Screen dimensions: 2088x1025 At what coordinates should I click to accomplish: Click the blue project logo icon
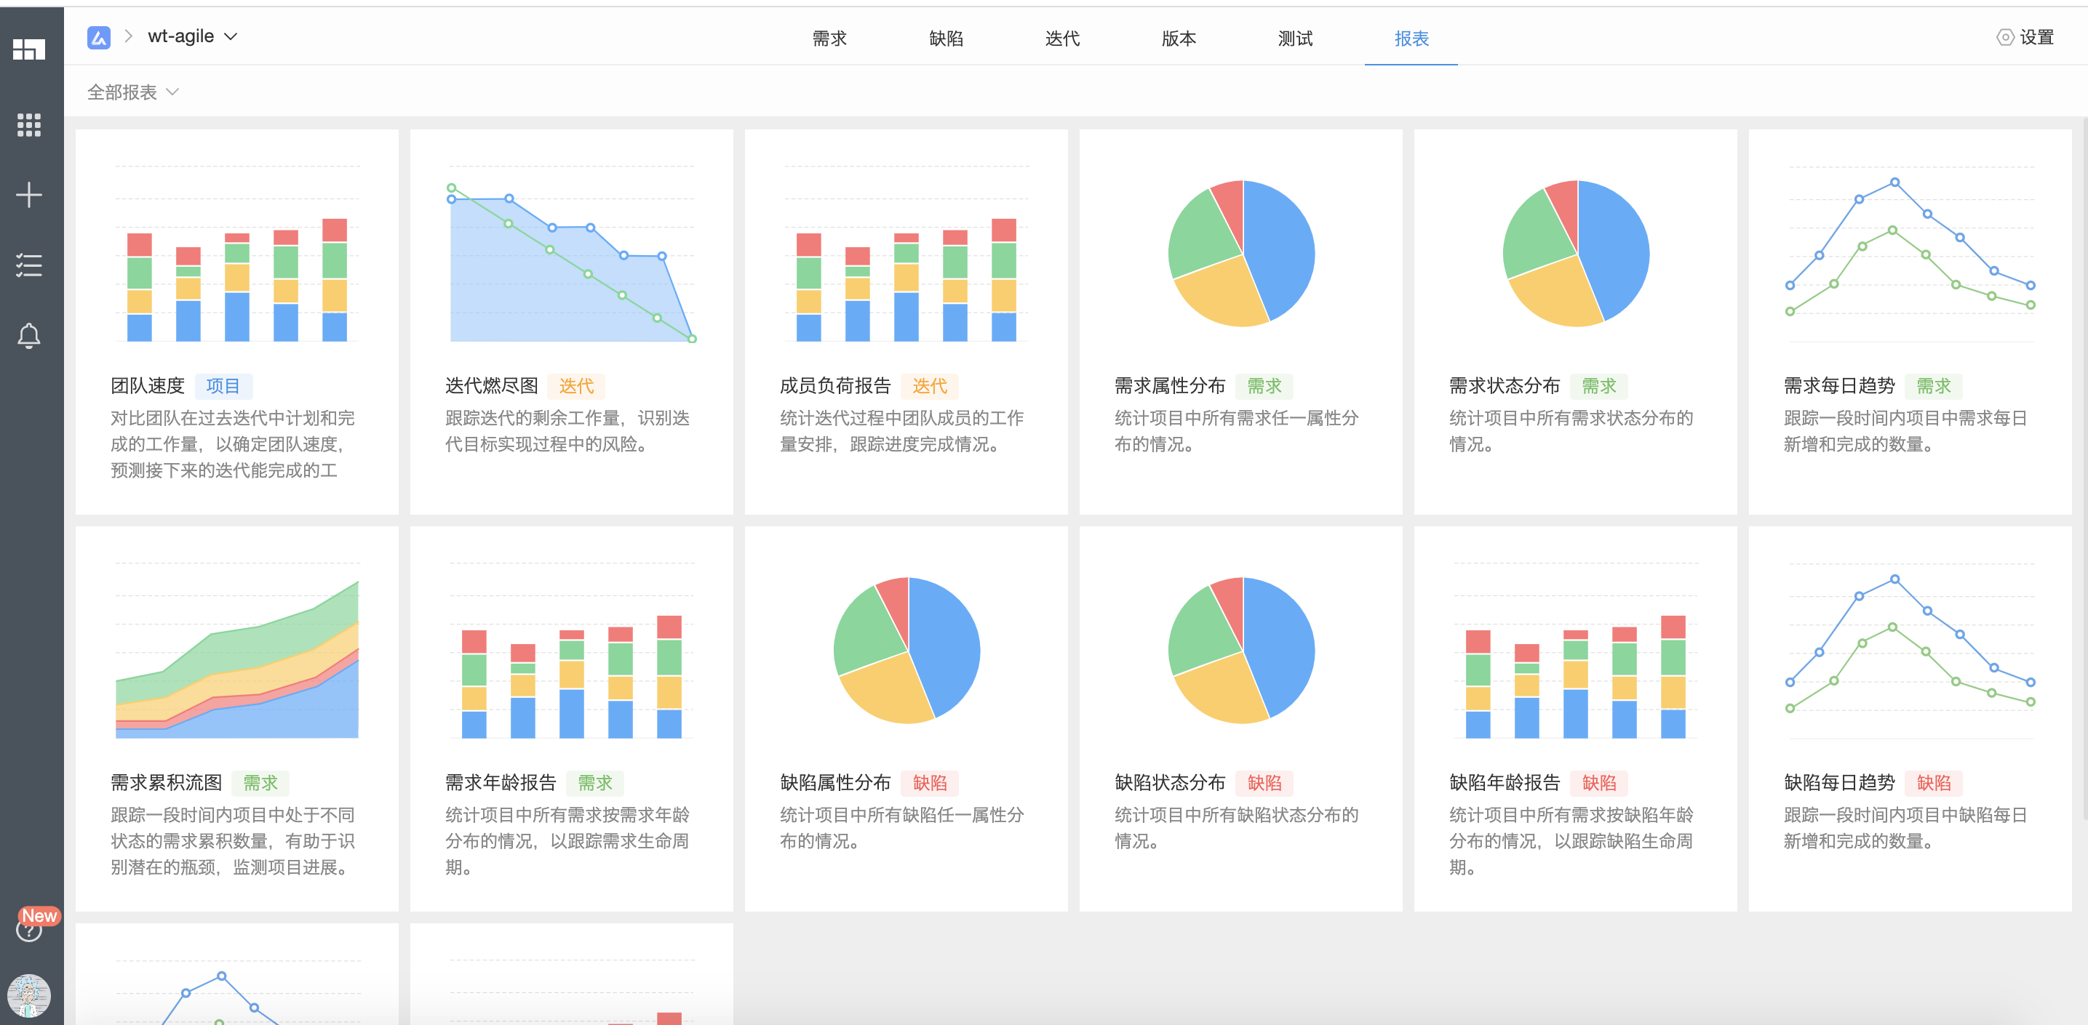pyautogui.click(x=99, y=37)
